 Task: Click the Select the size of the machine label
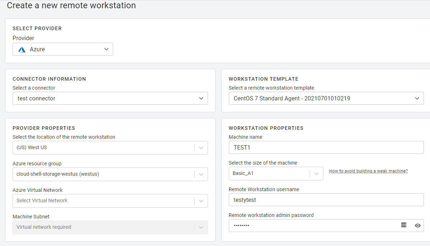pyautogui.click(x=263, y=163)
